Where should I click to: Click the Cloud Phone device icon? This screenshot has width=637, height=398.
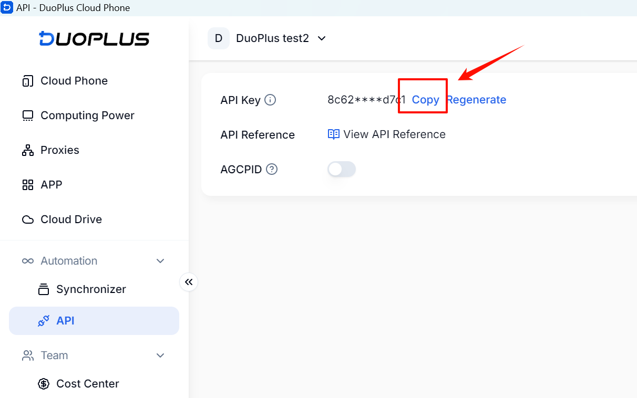click(x=27, y=81)
